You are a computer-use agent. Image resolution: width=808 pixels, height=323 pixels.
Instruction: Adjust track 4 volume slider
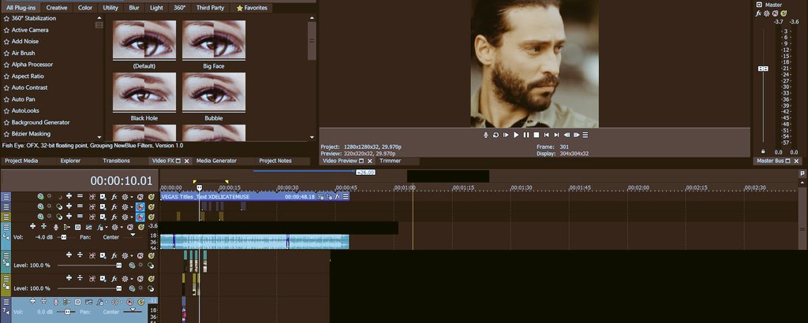pos(64,237)
